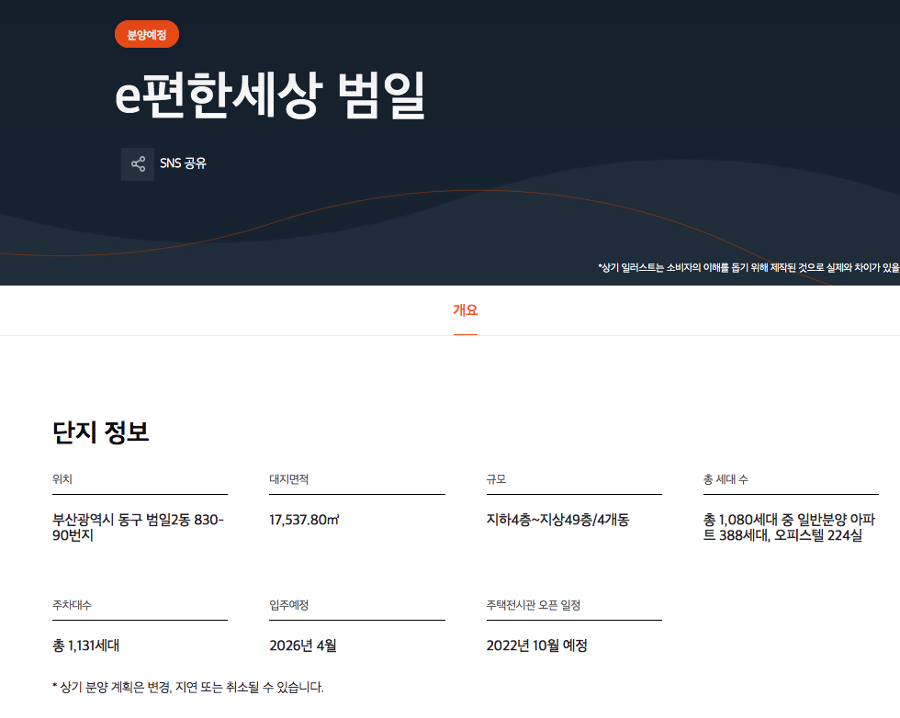Select the value 2026년 4월
The image size is (900, 718).
click(303, 645)
